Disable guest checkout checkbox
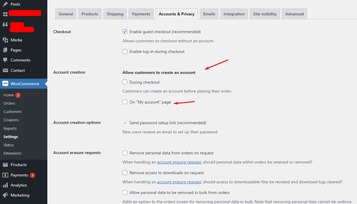Screen dimensions: 357x204 125,32
